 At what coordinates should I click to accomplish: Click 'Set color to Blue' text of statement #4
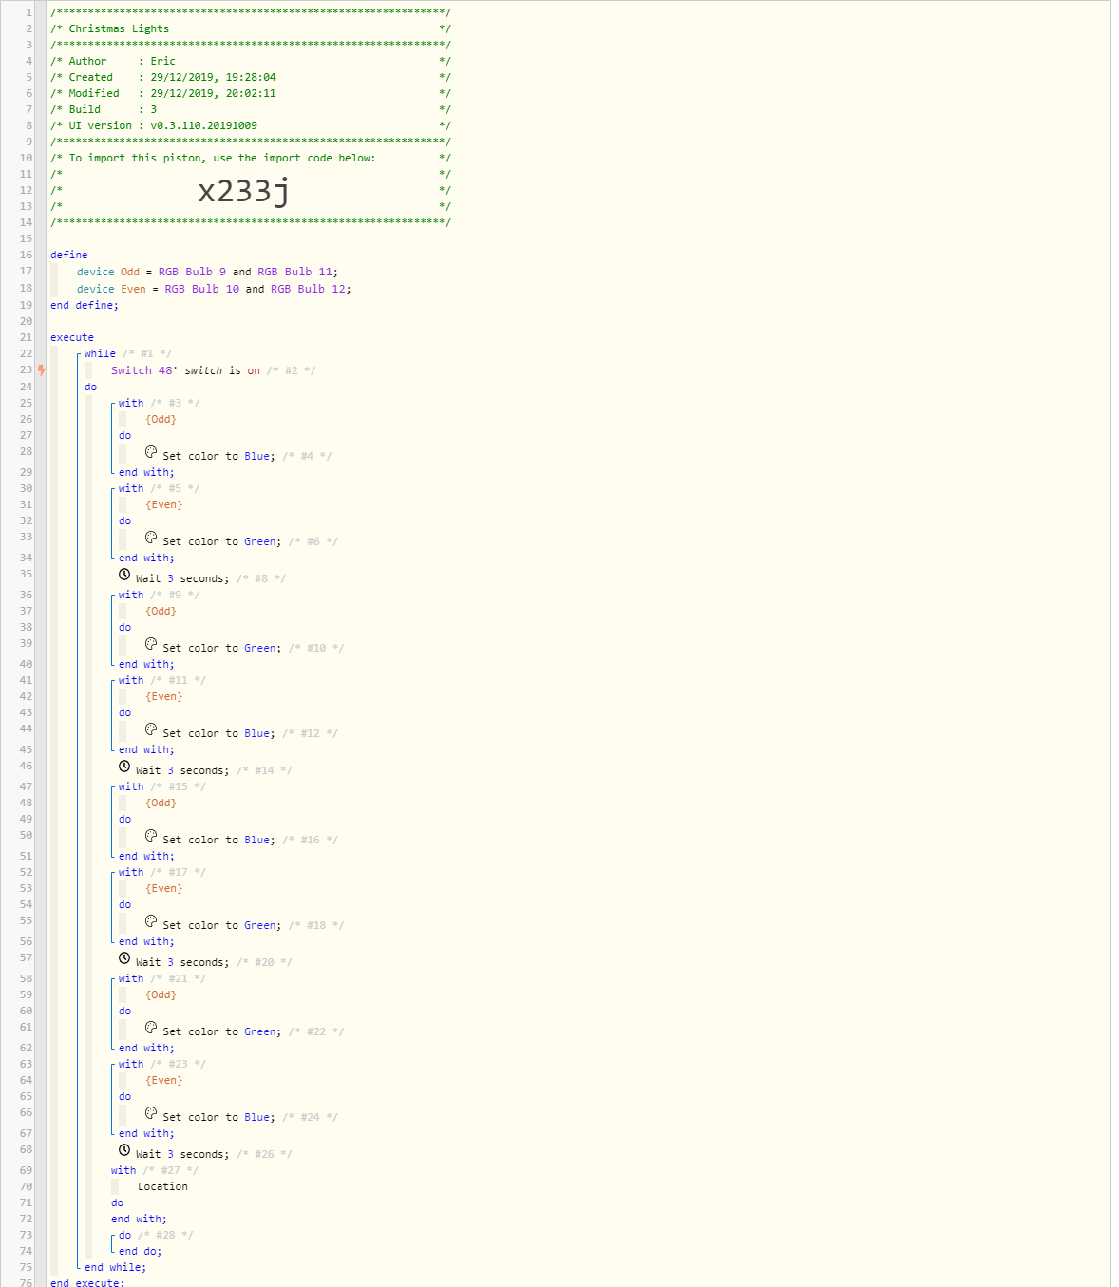[218, 456]
